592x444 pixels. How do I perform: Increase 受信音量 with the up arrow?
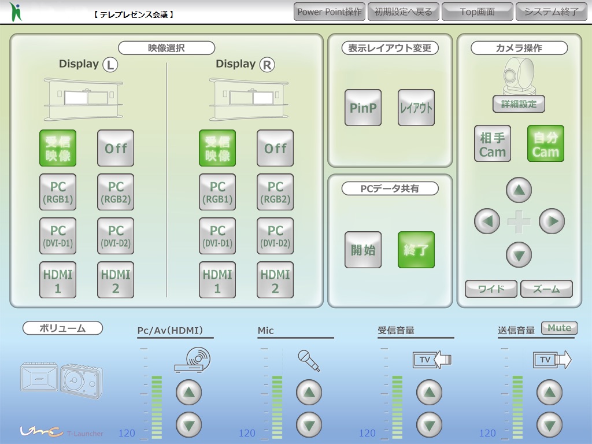pos(429,393)
